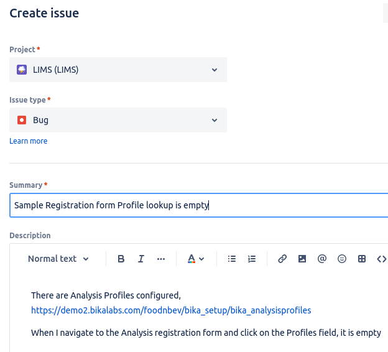Image resolution: width=388 pixels, height=352 pixels.
Task: Insert an image into description
Action: (302, 259)
